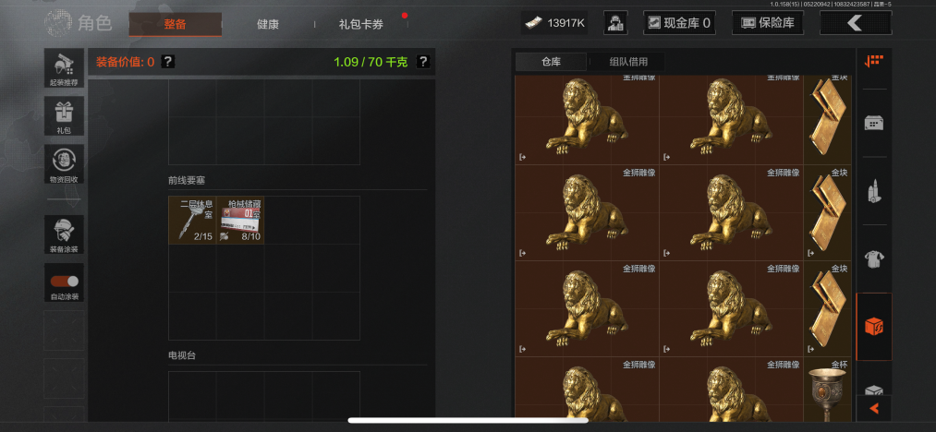Select the 组队借用 team borrow tab
The width and height of the screenshot is (936, 432).
point(628,62)
